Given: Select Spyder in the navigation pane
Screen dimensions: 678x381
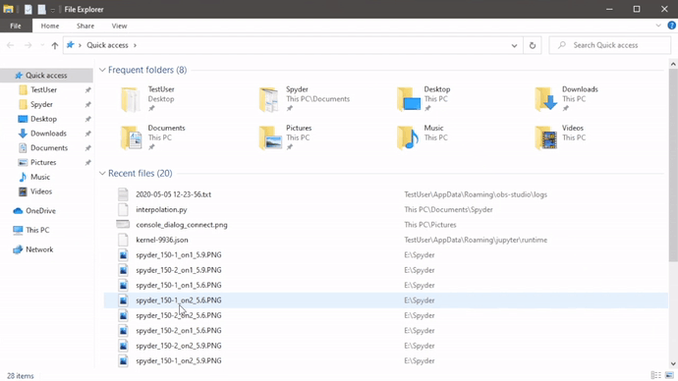Looking at the screenshot, I should pos(41,104).
